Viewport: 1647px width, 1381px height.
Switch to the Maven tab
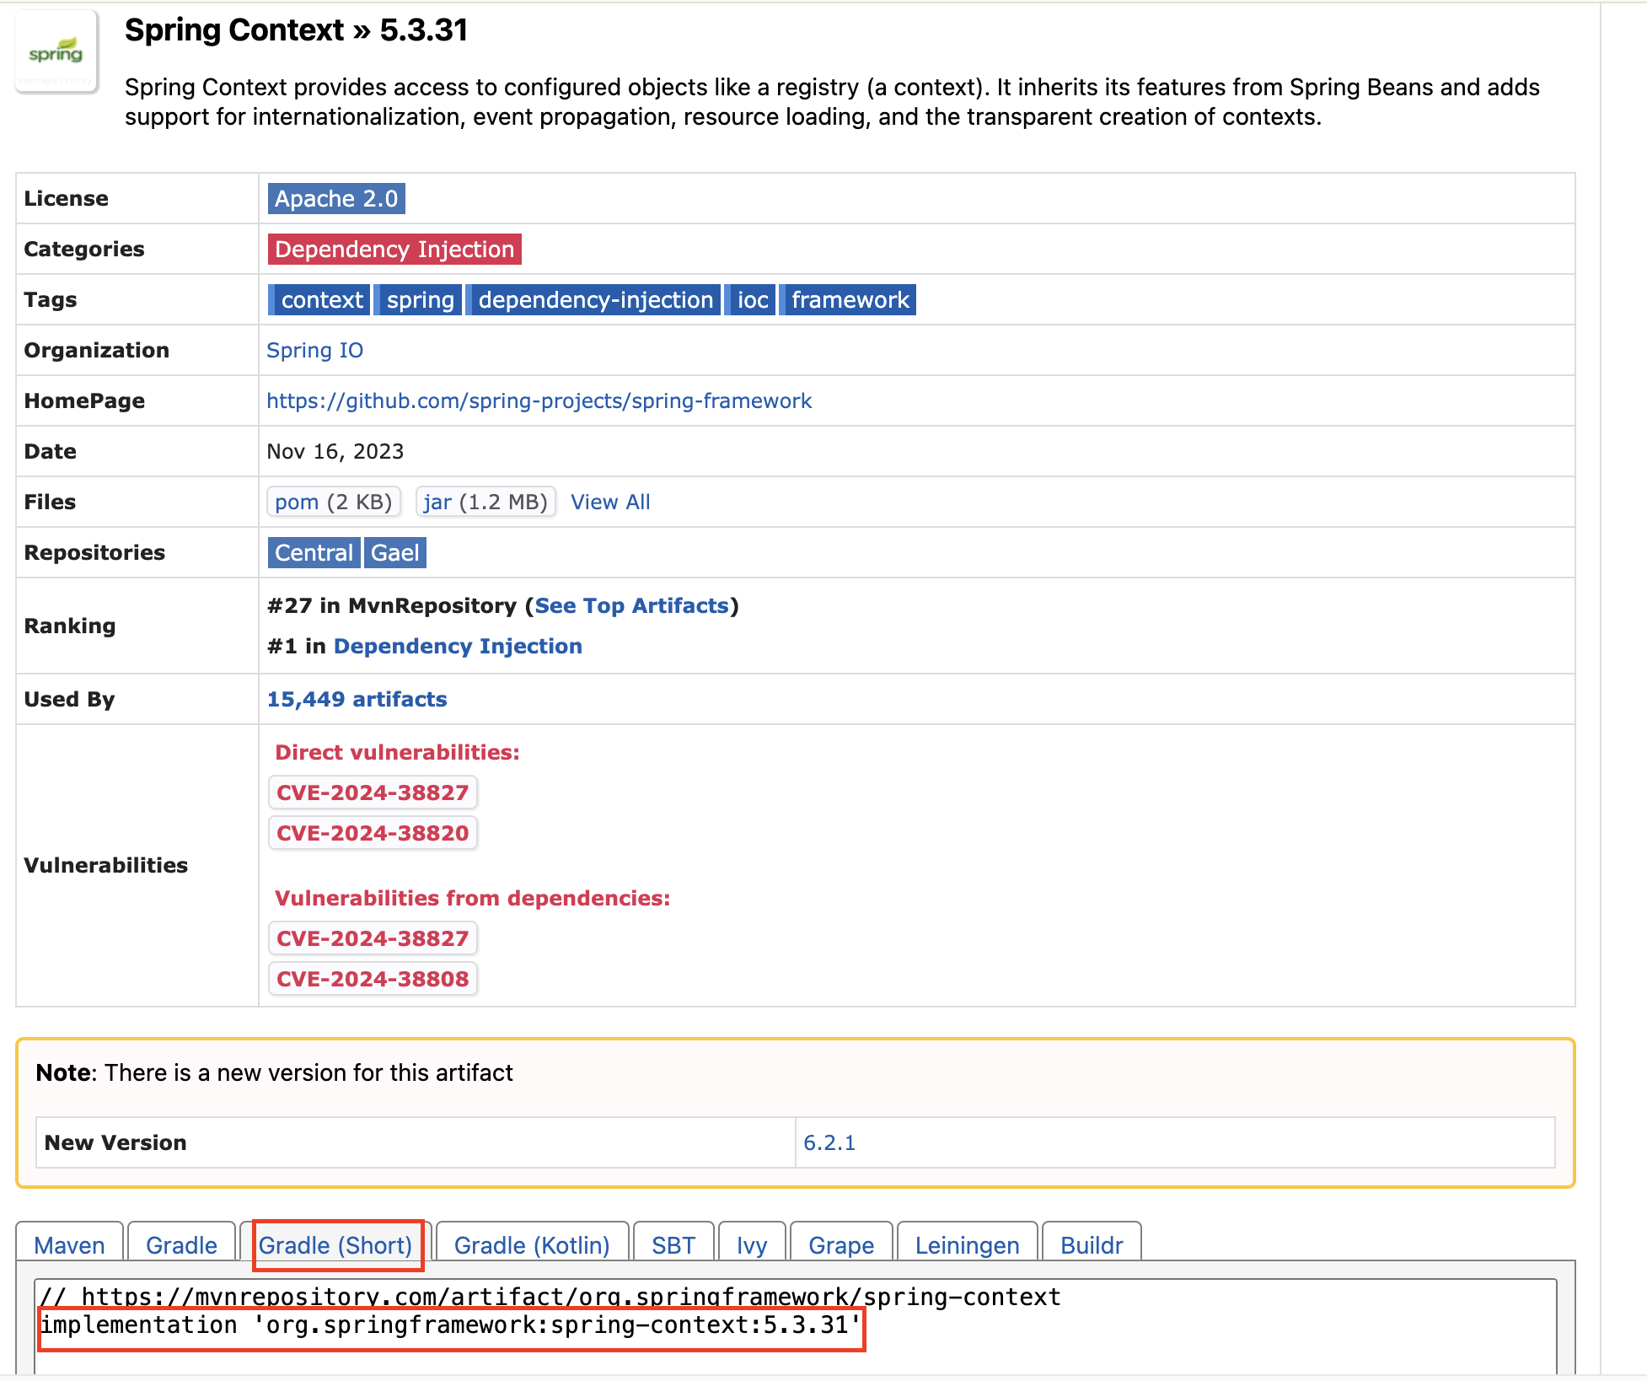tap(69, 1245)
